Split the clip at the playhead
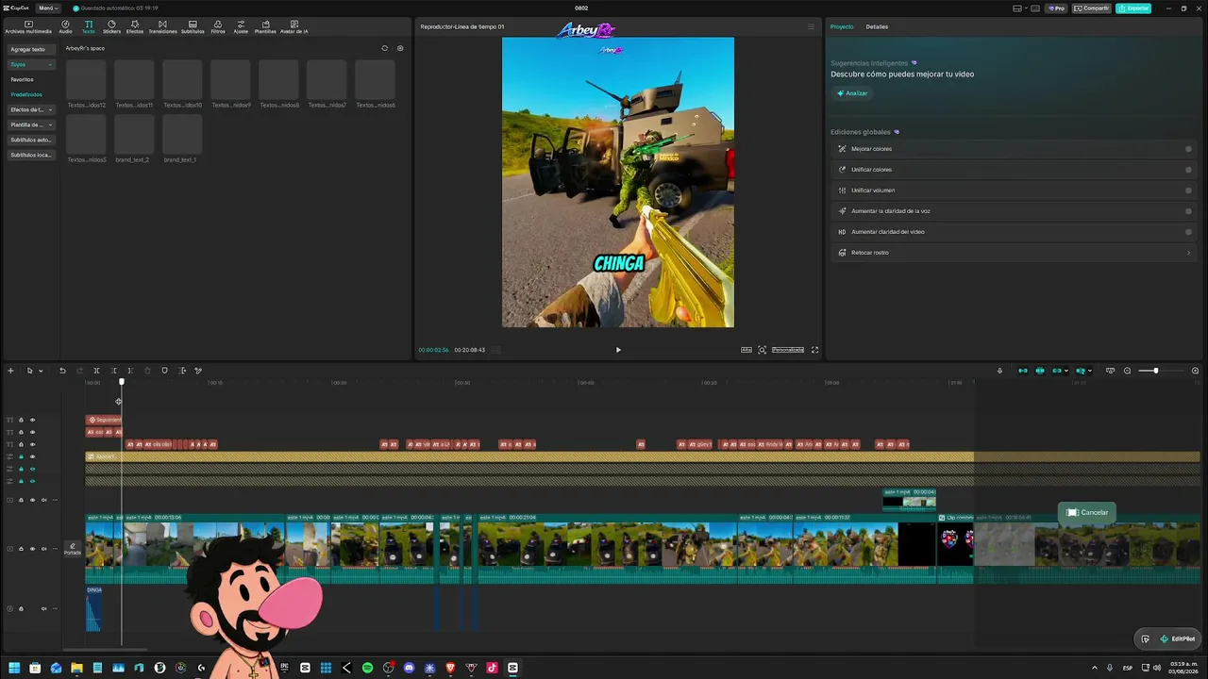The width and height of the screenshot is (1208, 679). 96,371
